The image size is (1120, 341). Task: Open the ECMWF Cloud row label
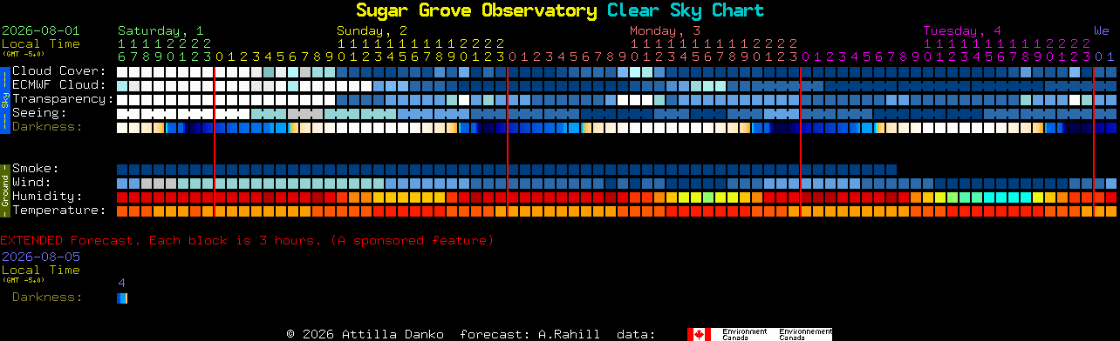[59, 85]
